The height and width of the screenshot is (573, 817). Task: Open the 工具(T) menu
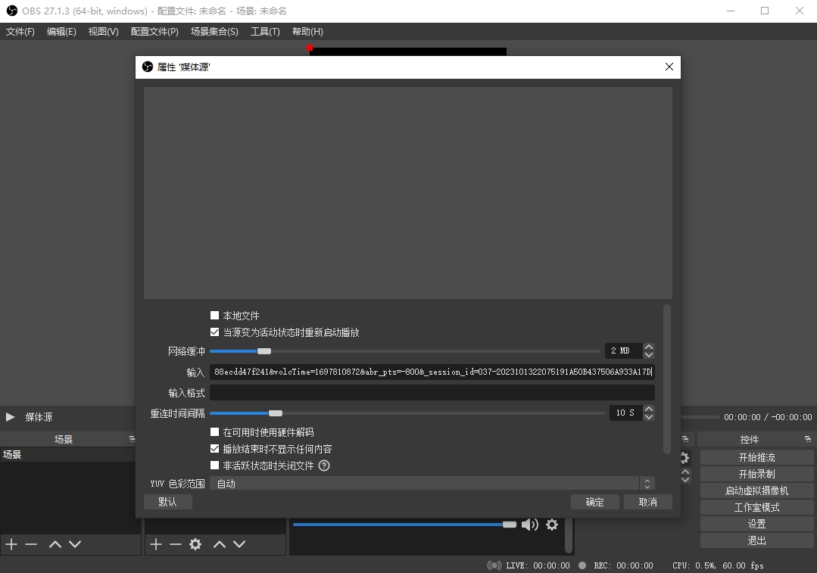click(x=265, y=32)
